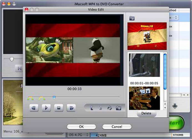Click the 00:00:33 time display
This screenshot has width=192, height=139.
(x=74, y=89)
